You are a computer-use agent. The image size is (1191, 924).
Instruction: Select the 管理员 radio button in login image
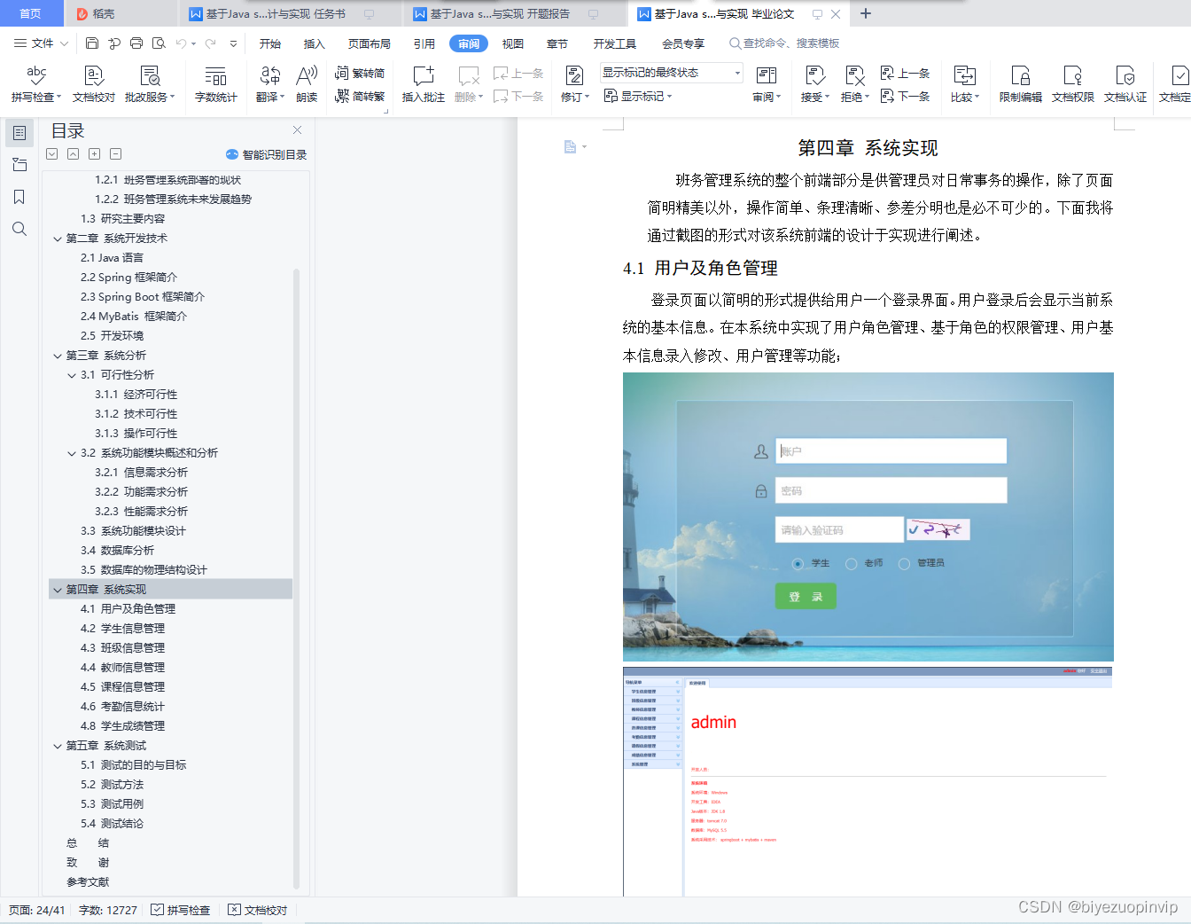click(x=904, y=563)
